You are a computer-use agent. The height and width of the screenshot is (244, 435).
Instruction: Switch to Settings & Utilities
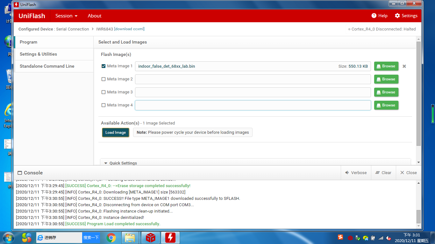54,54
